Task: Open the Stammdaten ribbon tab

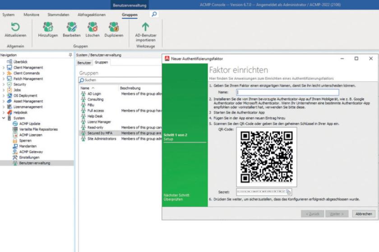Action: click(x=58, y=15)
